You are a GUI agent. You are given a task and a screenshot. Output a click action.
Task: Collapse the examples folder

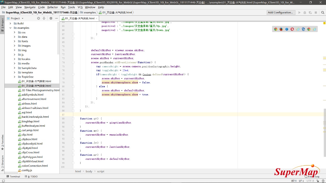11,28
